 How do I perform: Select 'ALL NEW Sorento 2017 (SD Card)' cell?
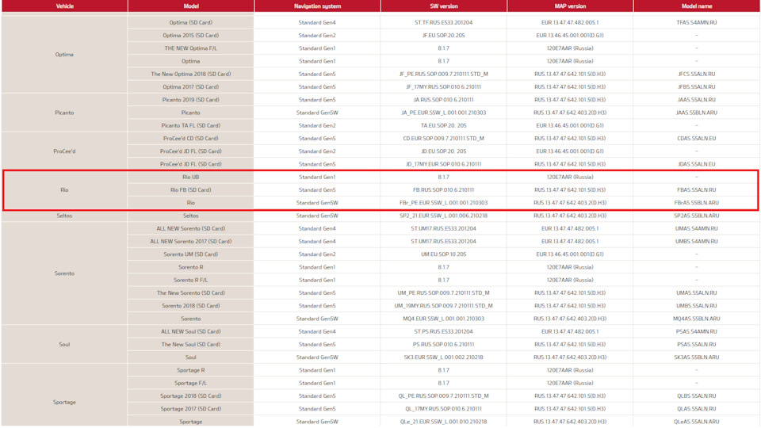[x=191, y=241]
